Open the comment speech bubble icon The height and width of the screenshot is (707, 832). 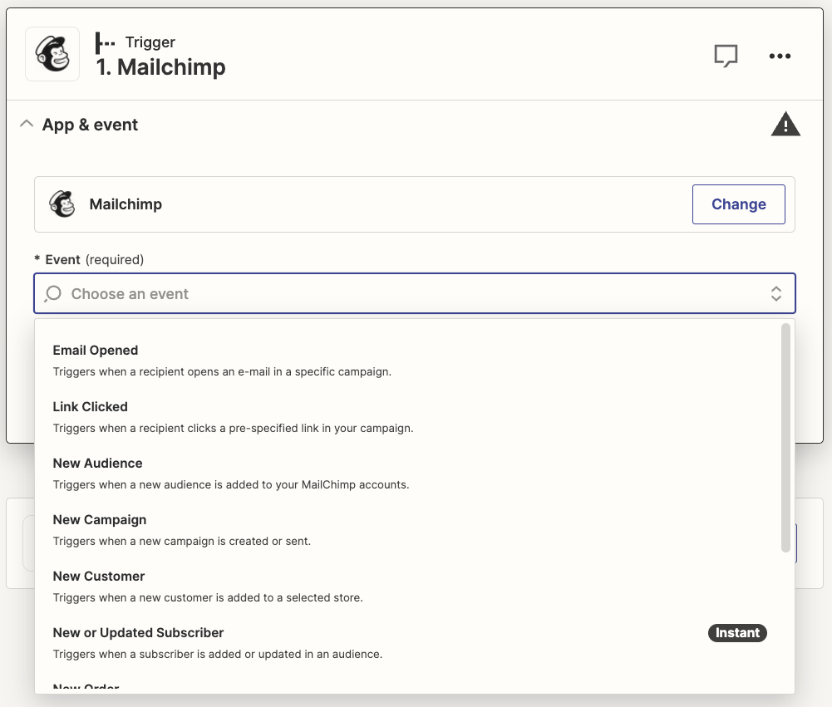(x=726, y=56)
